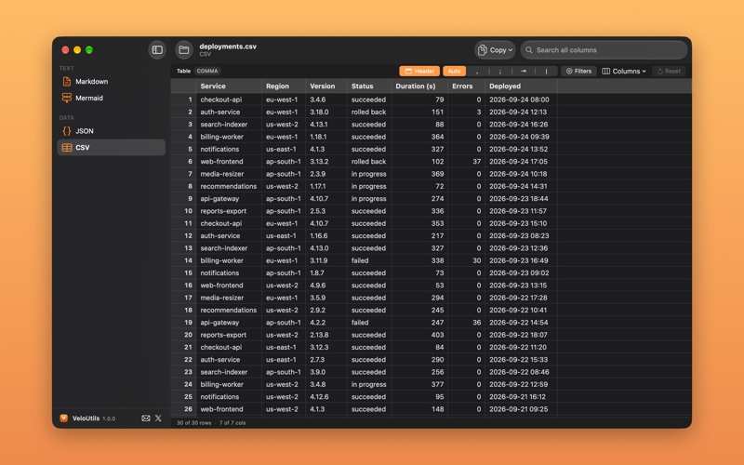The height and width of the screenshot is (465, 744).
Task: Click deployed cell 2026-09-24 10:18
Action: click(x=521, y=174)
